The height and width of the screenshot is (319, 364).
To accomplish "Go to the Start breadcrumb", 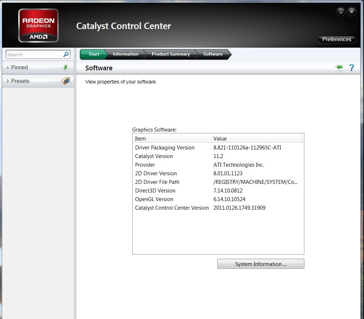I will click(94, 54).
